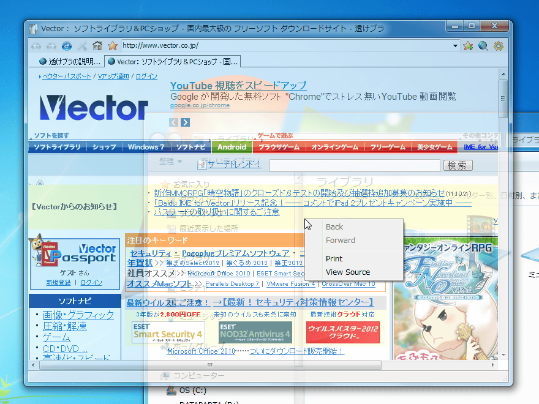Viewport: 539px width, 404px height.
Task: Open 画像・グラフィック category link
Action: (78, 315)
